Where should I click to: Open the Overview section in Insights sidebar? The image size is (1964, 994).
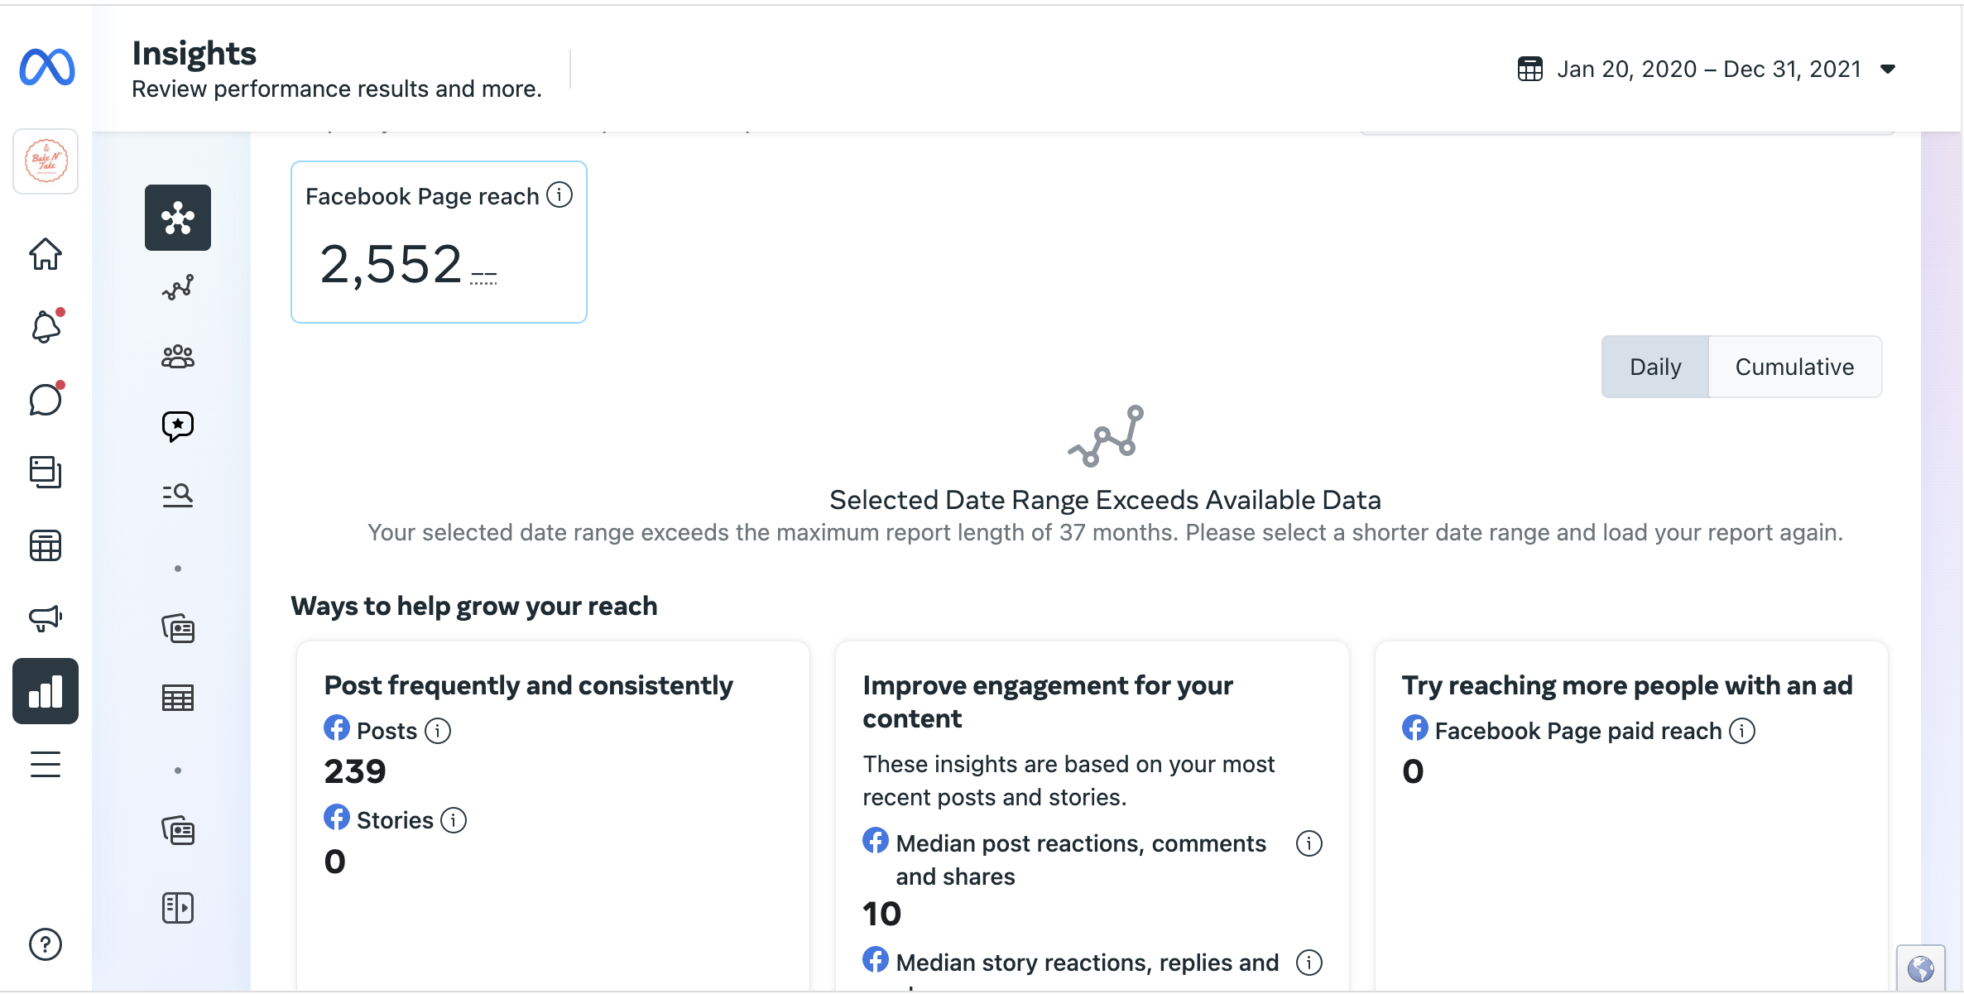[177, 218]
